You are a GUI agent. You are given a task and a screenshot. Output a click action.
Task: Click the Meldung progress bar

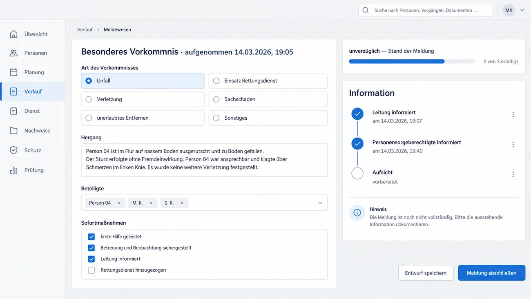coord(412,62)
